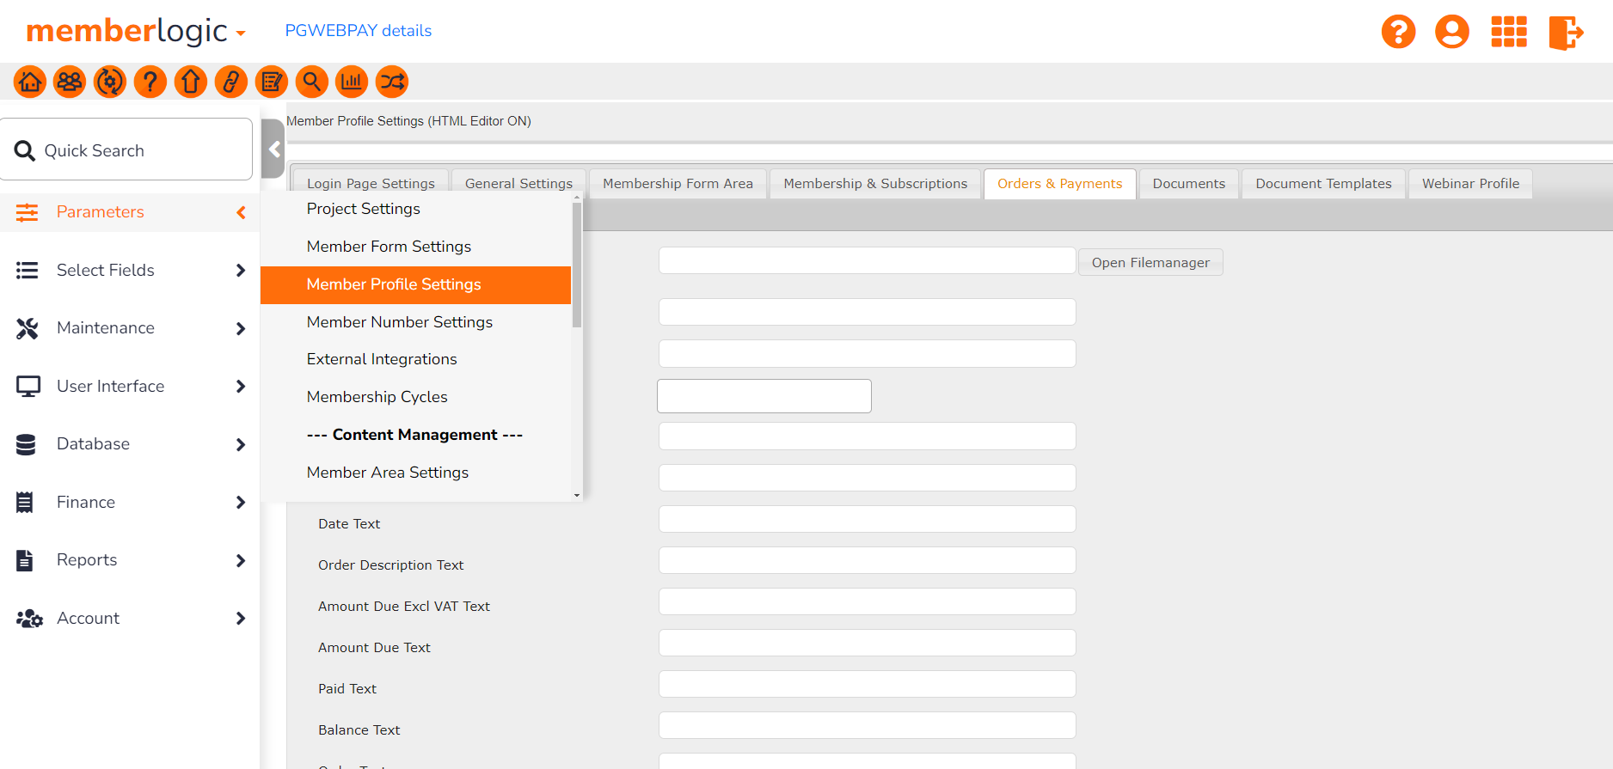Expand the Finance sidebar section
Viewport: 1613px width, 769px height.
click(129, 503)
